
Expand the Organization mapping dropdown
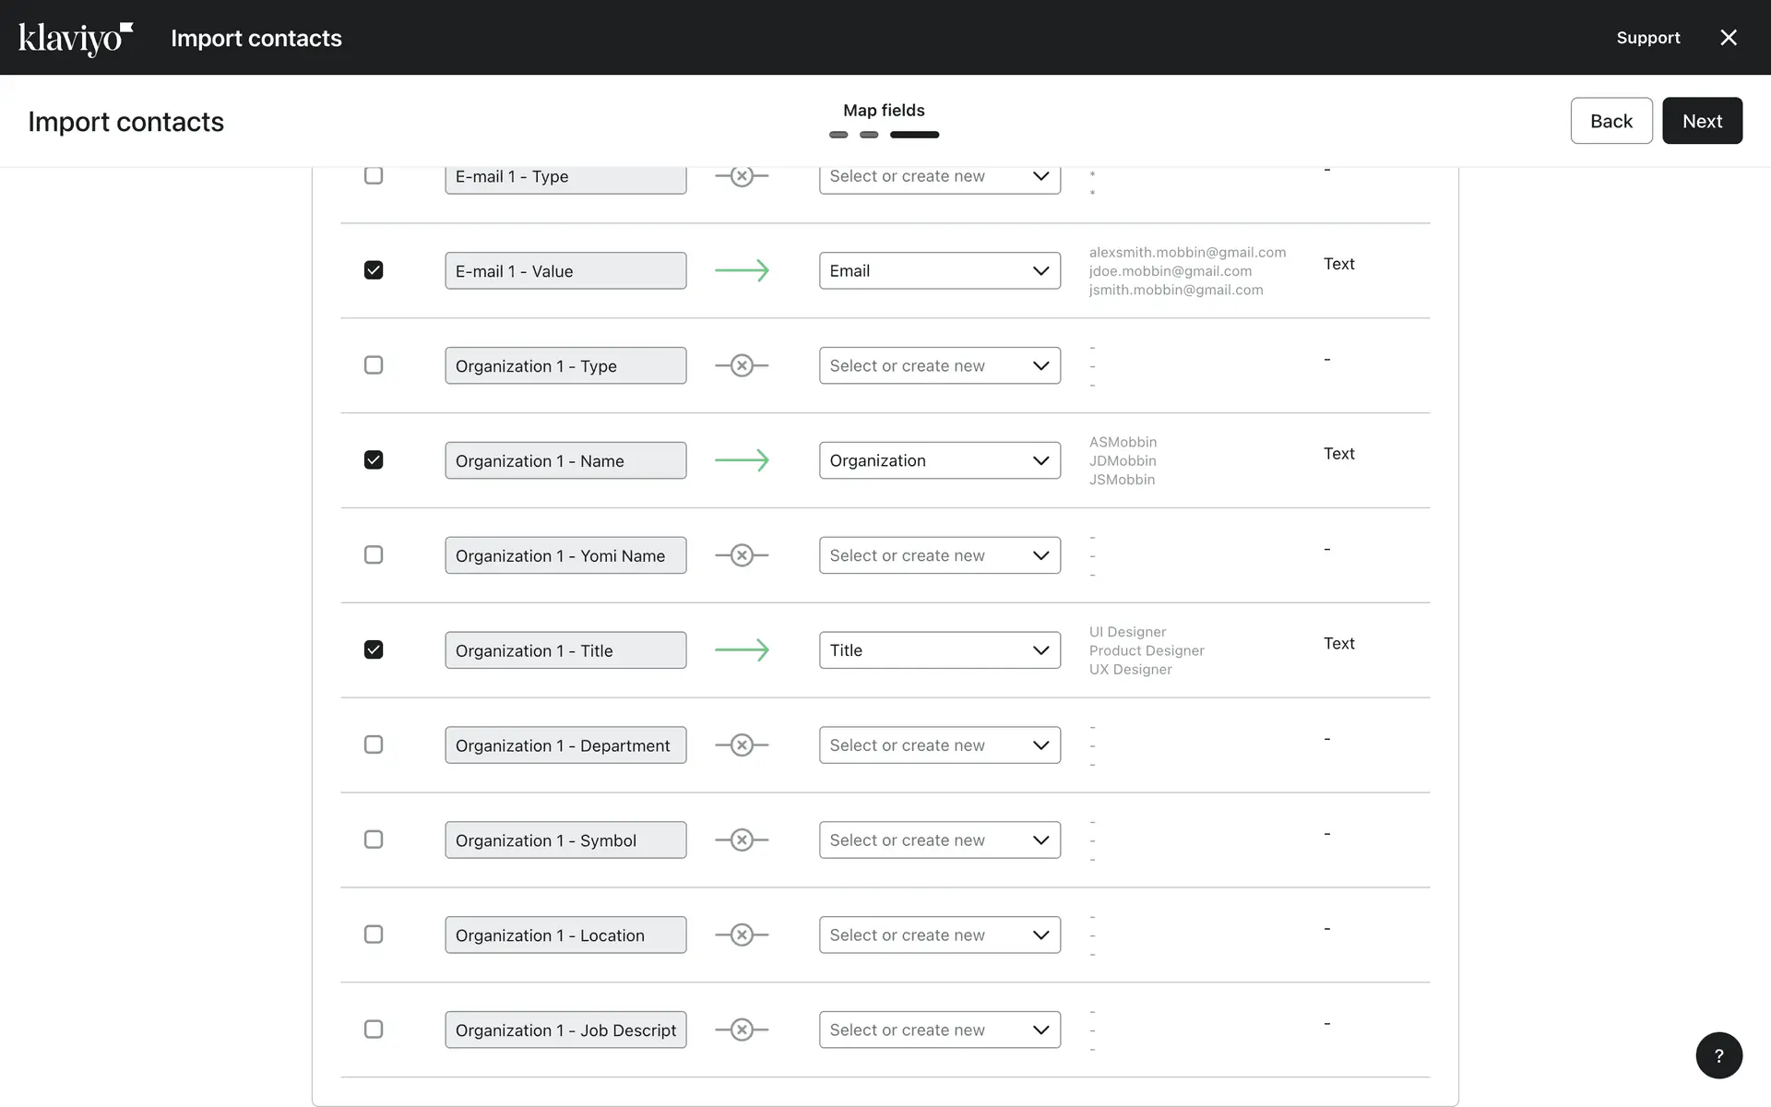(x=939, y=460)
